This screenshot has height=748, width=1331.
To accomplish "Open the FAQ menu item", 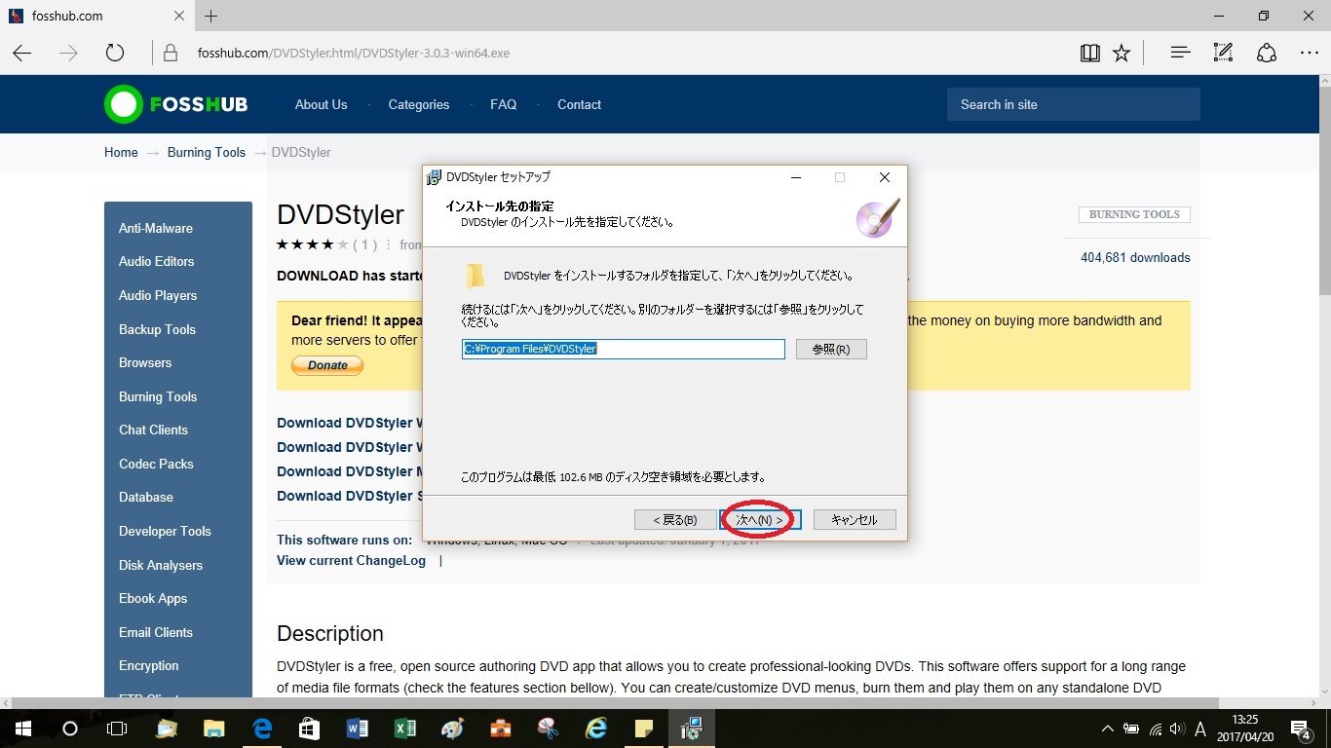I will click(x=504, y=104).
